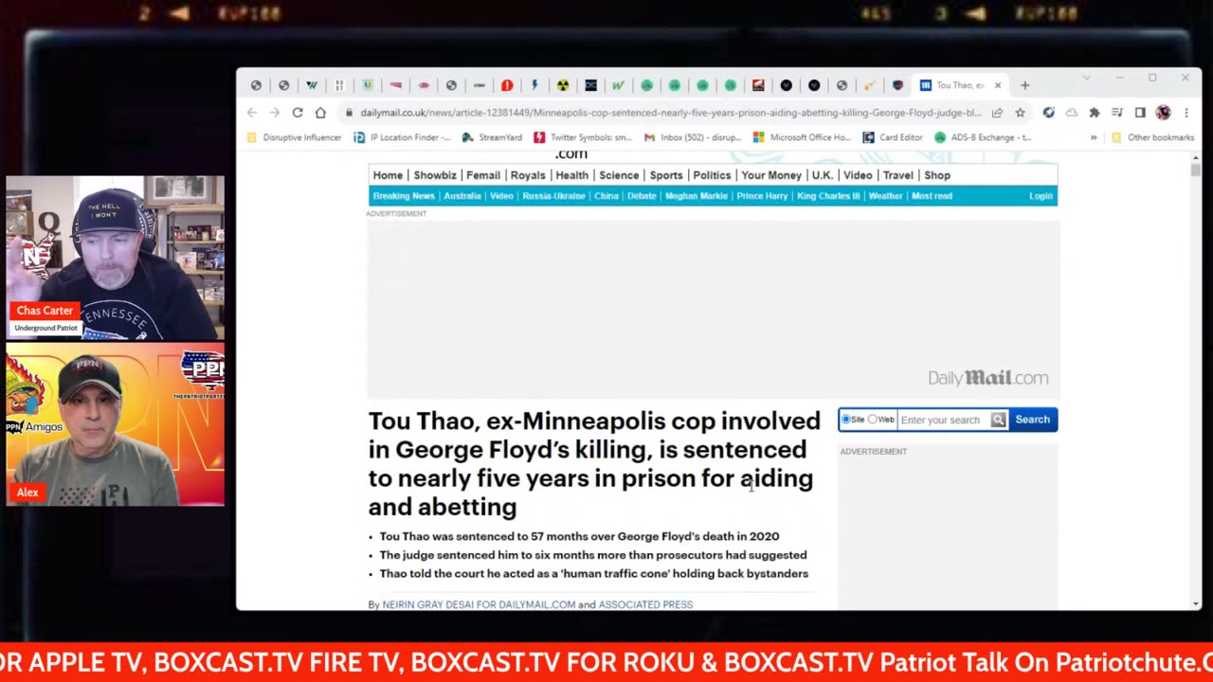
Task: Bookmark this page with the star
Action: coord(1020,113)
